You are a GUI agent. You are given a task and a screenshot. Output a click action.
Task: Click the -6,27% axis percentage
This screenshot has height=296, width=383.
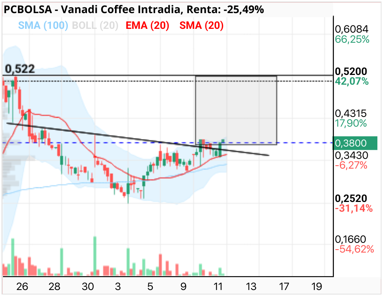(x=351, y=165)
